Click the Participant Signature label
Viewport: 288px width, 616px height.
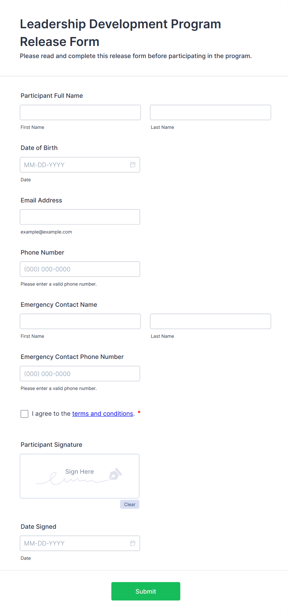click(51, 445)
